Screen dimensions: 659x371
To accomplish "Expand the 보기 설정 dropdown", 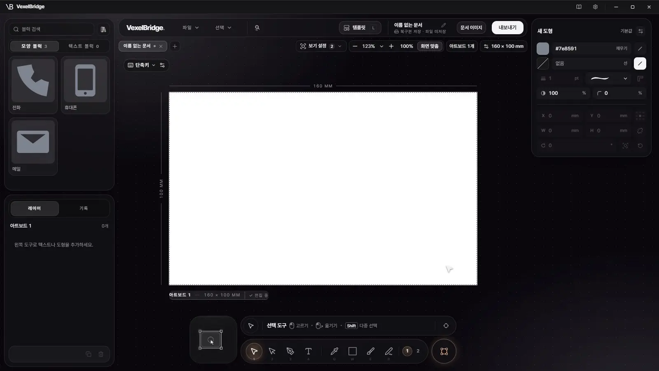I will pyautogui.click(x=321, y=46).
